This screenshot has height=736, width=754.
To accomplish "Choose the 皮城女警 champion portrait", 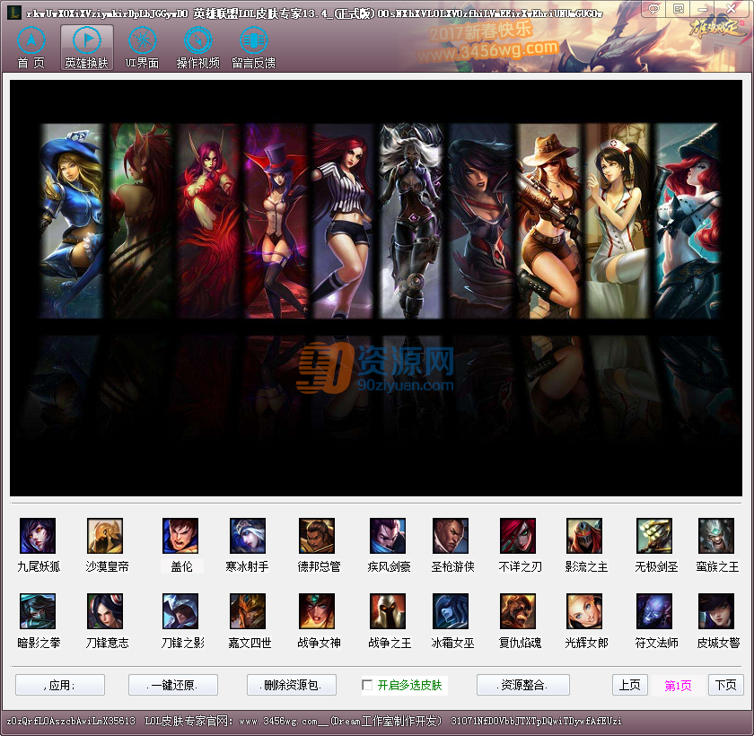I will [716, 611].
